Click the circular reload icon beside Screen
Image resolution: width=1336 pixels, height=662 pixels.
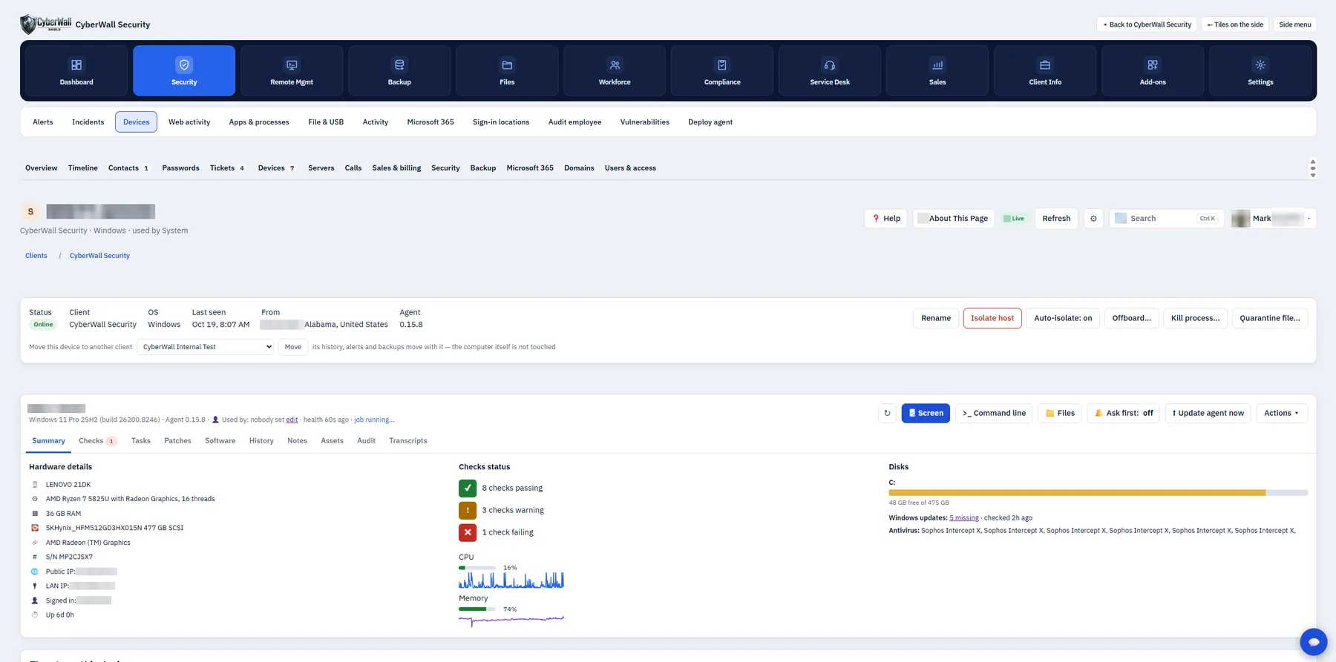tap(887, 413)
